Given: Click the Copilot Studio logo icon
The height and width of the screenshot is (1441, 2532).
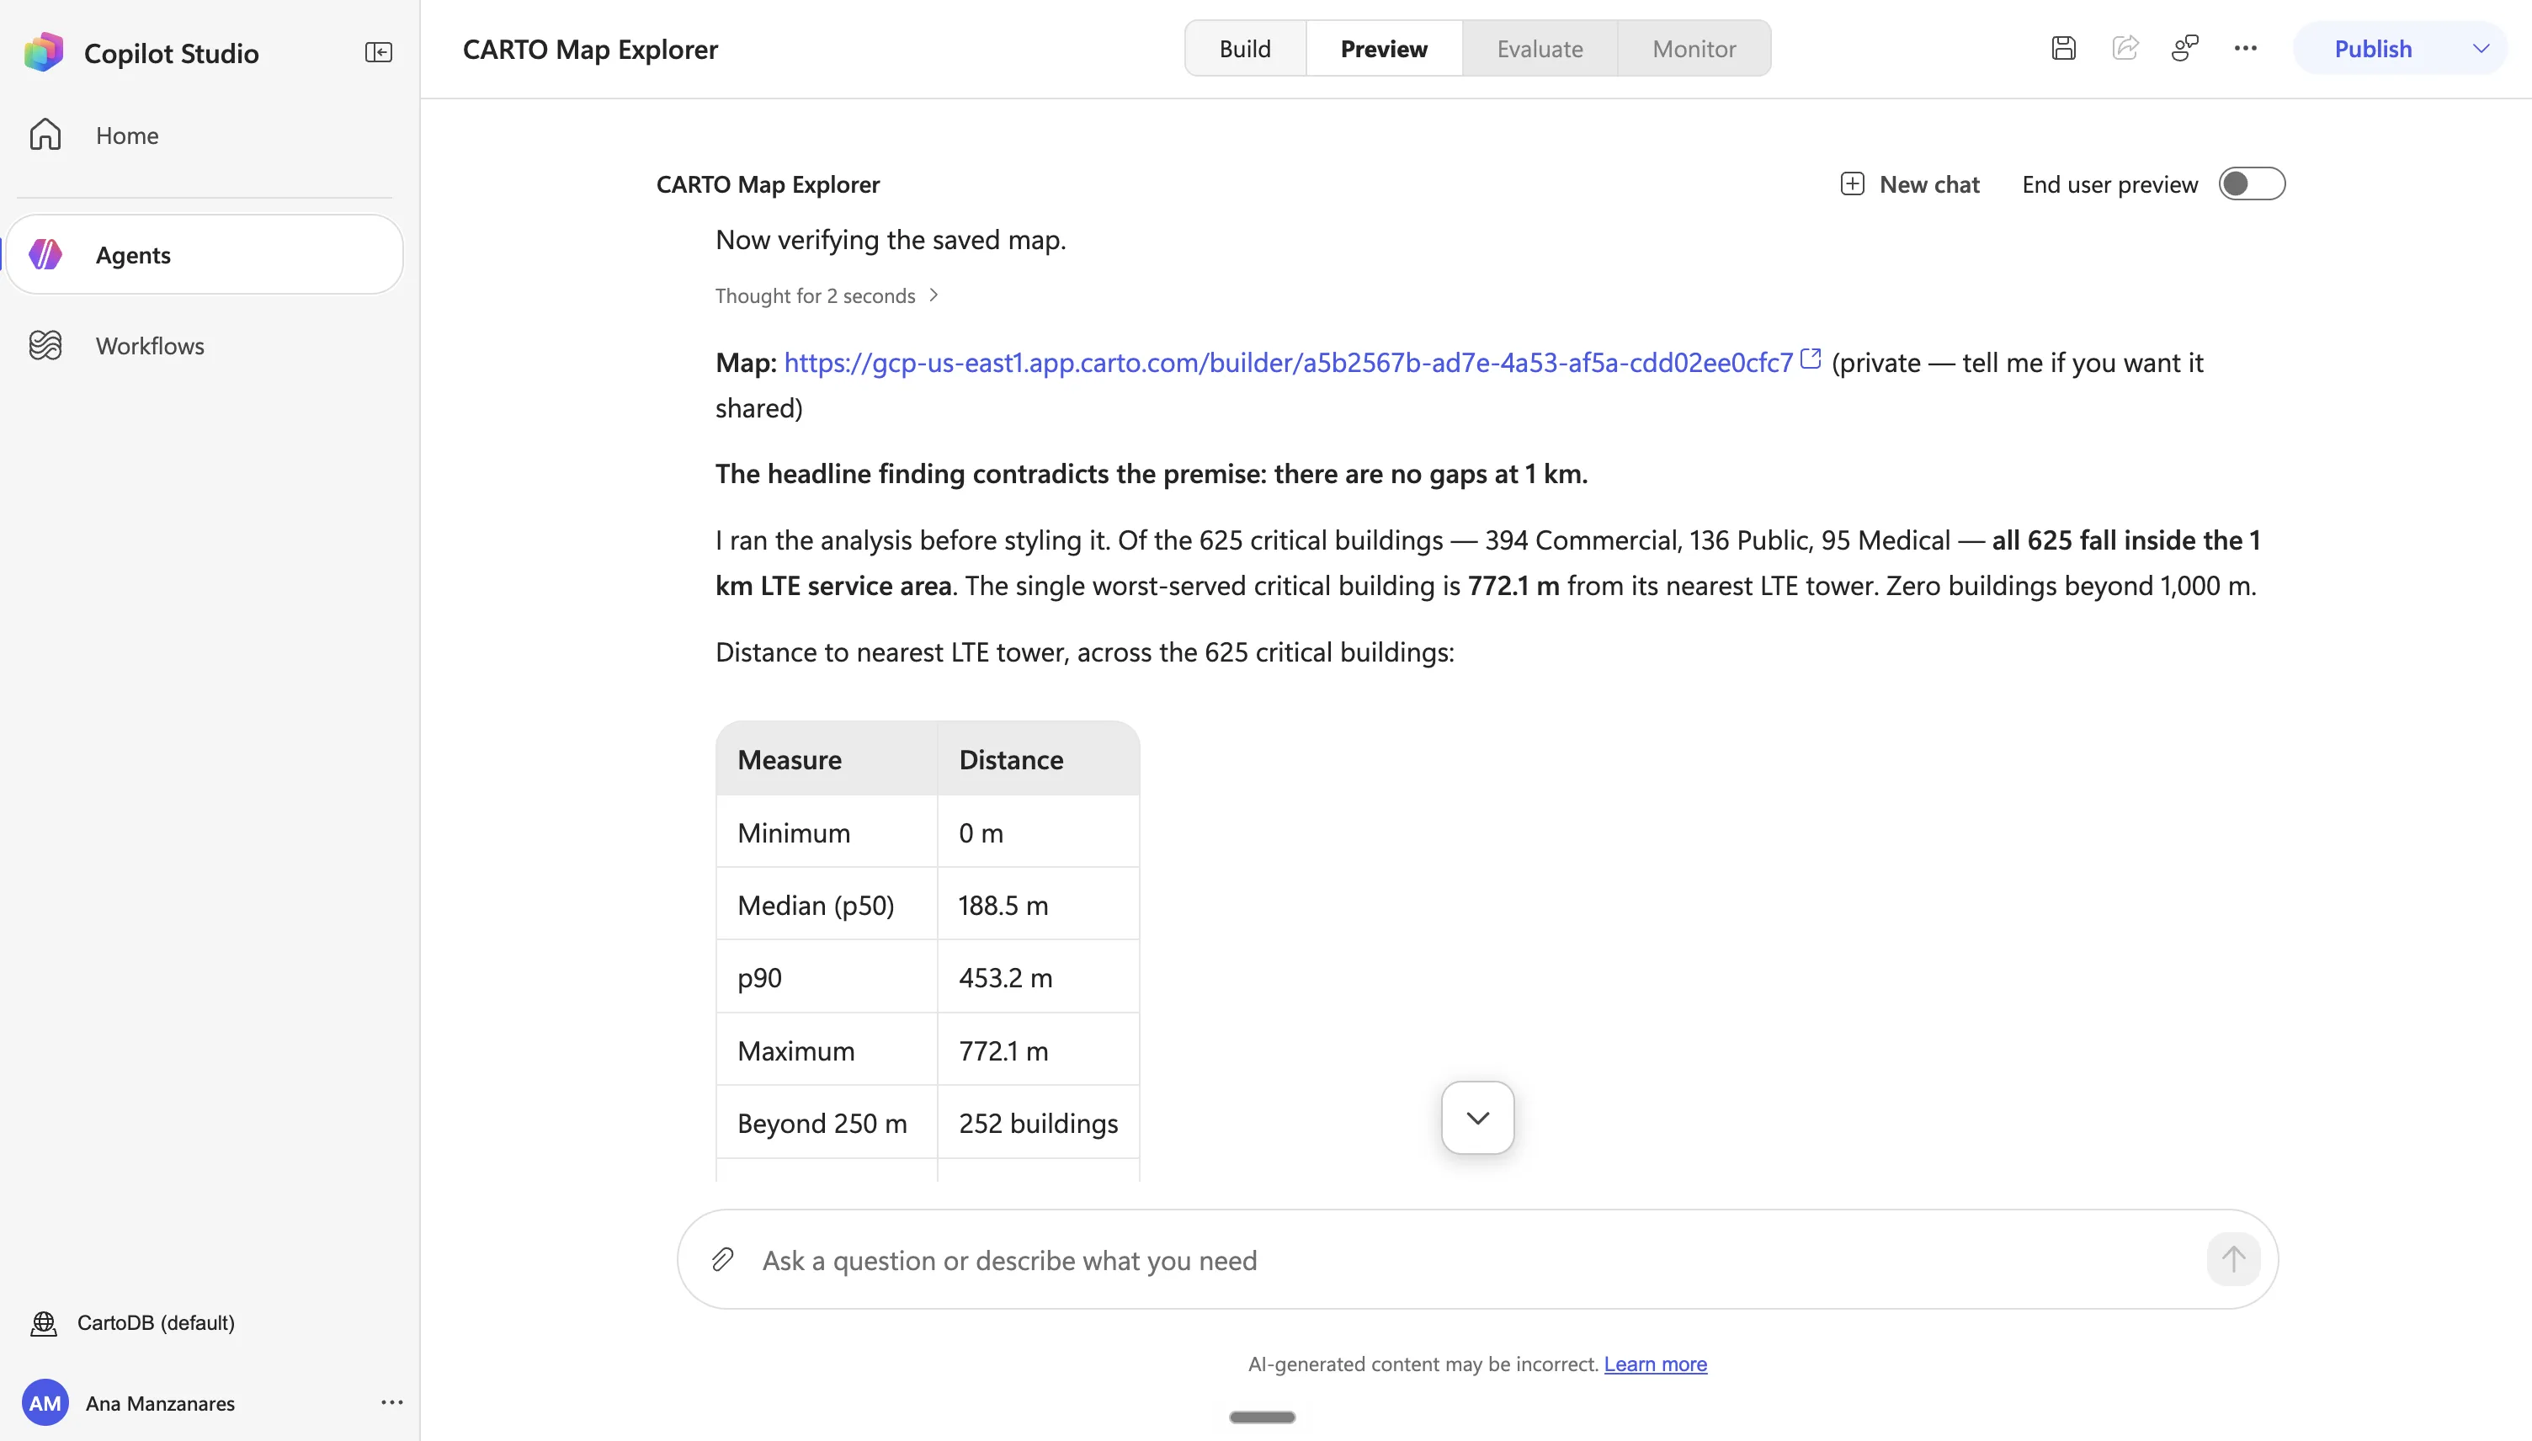Looking at the screenshot, I should point(44,51).
